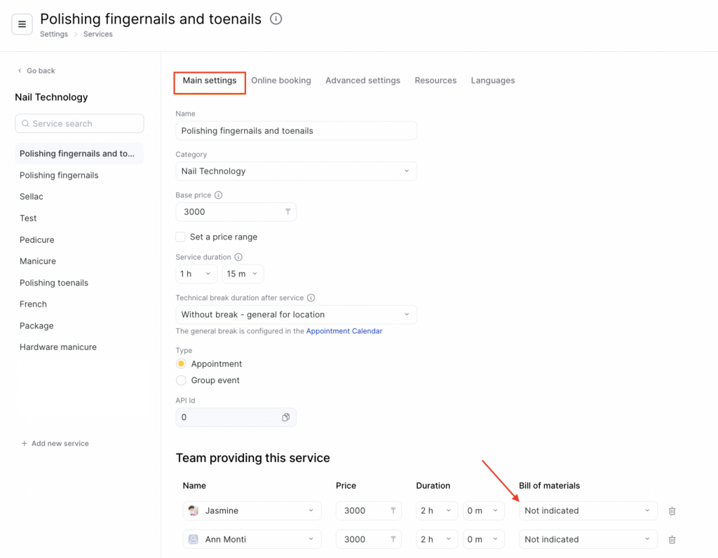Viewport: 718px width, 558px height.
Task: Select Hardware manicure in the service list
Action: [58, 347]
